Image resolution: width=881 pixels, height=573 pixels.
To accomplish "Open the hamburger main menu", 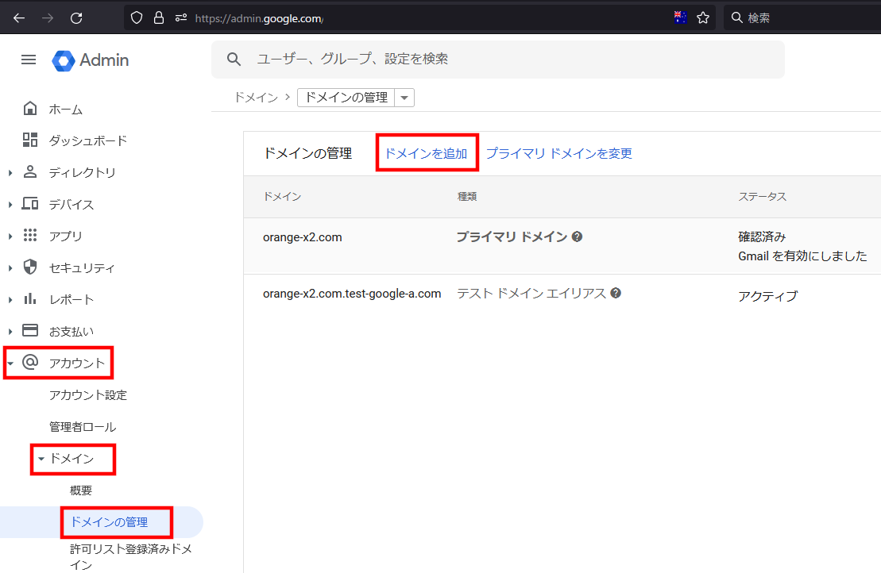I will (29, 60).
